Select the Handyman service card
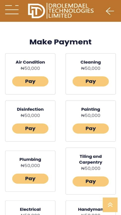The width and height of the screenshot is (121, 215). coord(90,208)
